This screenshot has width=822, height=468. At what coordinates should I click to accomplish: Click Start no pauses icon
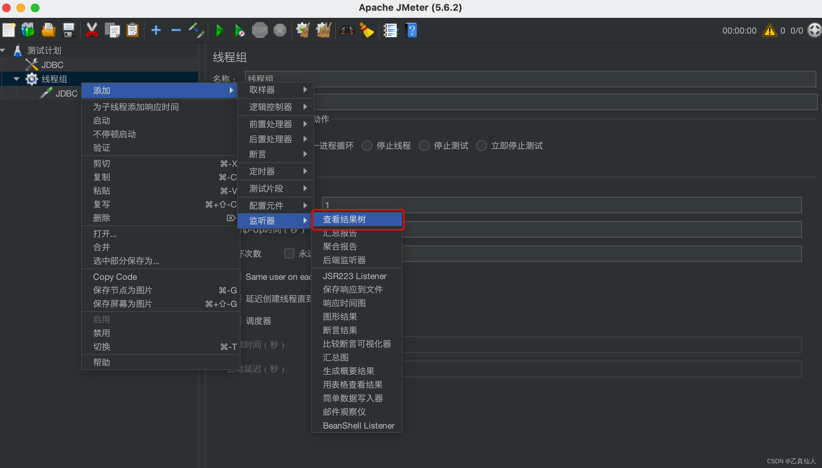[240, 30]
